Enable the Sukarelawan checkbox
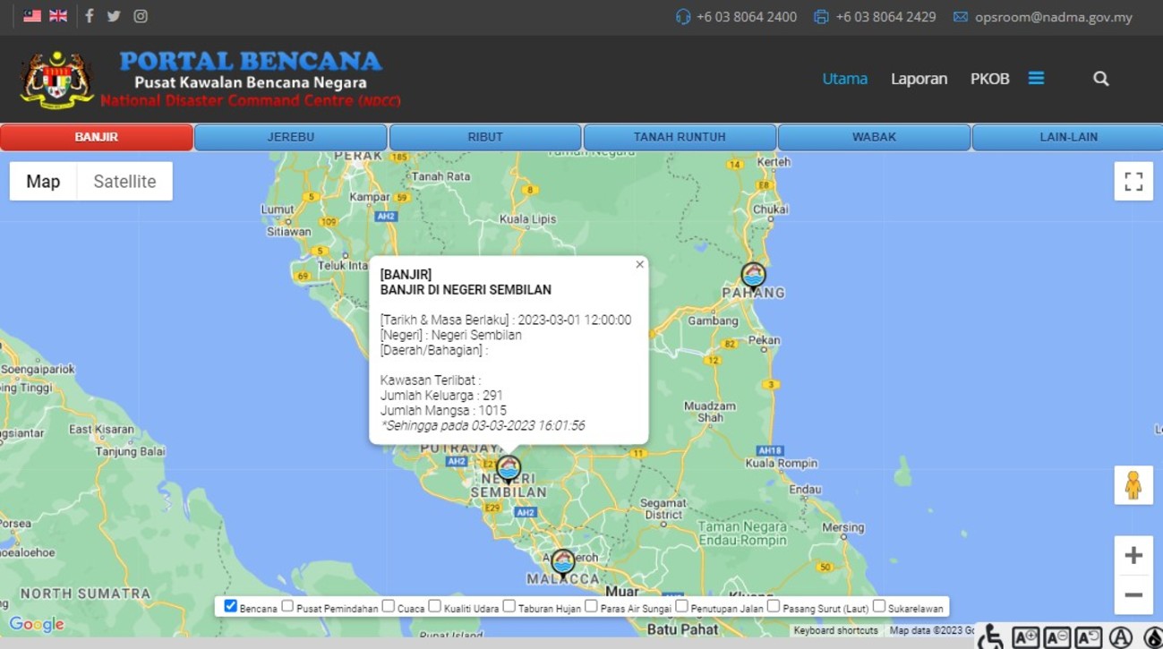Viewport: 1163px width, 649px height. (x=878, y=606)
